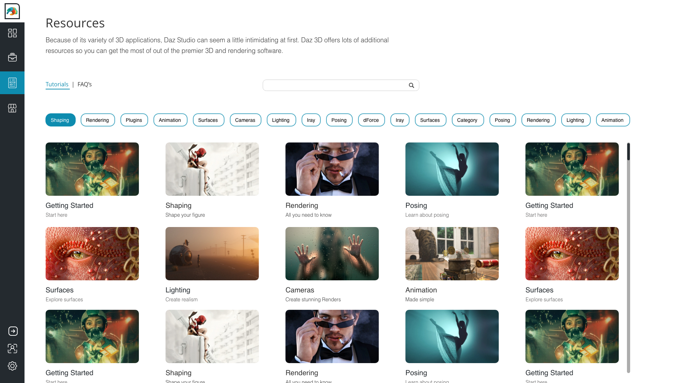Image resolution: width=682 pixels, height=383 pixels.
Task: Click the Resources page heading
Action: [x=75, y=23]
